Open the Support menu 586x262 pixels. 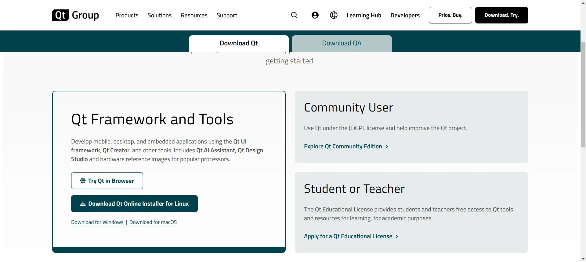pos(226,15)
